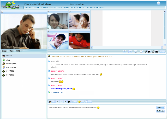Image resolution: width=167 pixels, height=119 pixels.
Task: Click the whiteboard vertical scrollbar up arrow
Action: tap(165, 11)
